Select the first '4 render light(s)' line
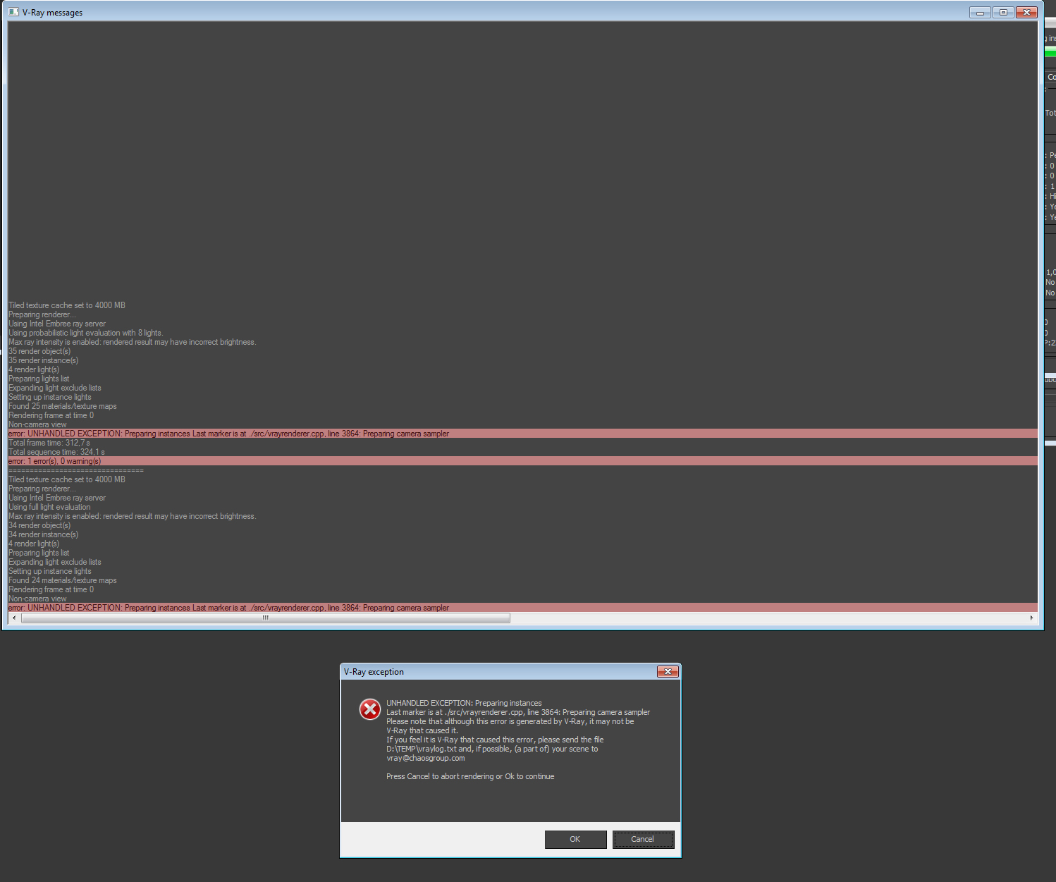The height and width of the screenshot is (882, 1056). point(34,369)
